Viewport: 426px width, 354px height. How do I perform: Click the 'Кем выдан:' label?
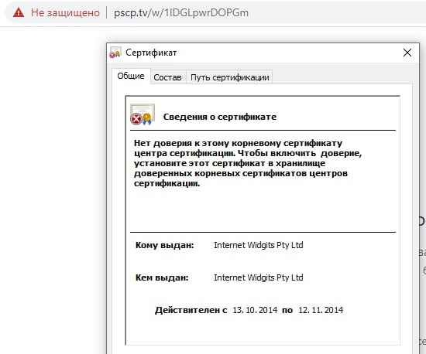[x=162, y=277]
